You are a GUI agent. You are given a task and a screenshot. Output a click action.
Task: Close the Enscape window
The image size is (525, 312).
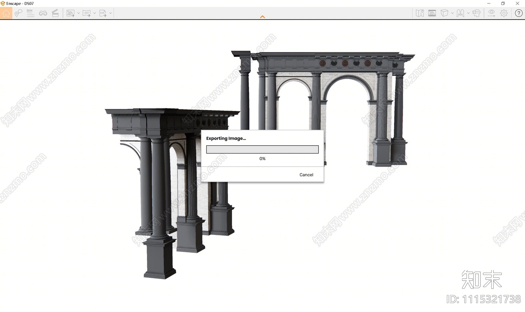tap(517, 3)
